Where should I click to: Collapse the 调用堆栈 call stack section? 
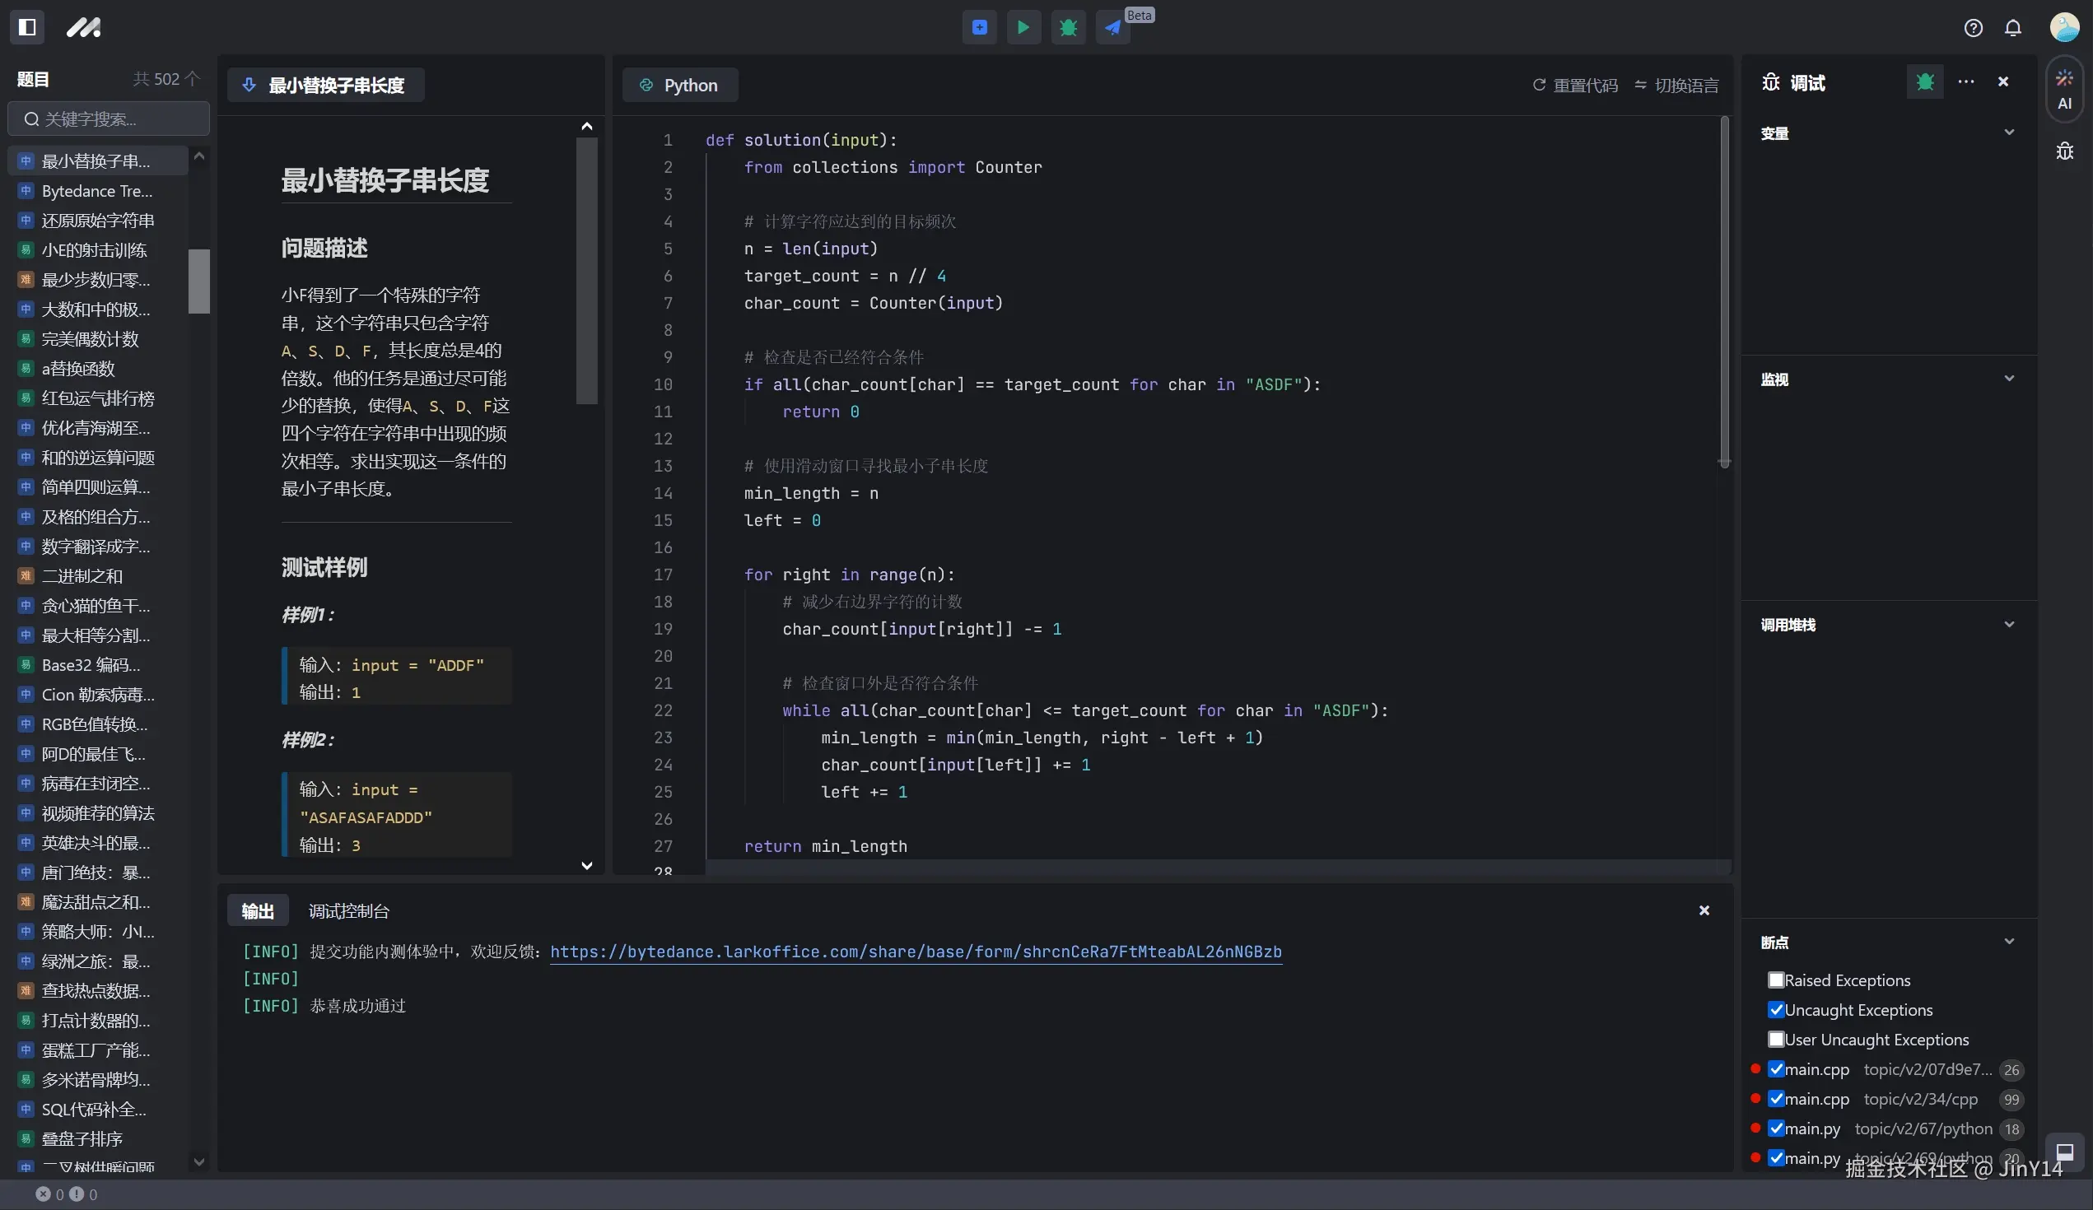(x=2009, y=625)
